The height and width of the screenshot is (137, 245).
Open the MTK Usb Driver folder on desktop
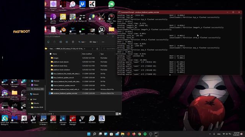tap(15, 95)
